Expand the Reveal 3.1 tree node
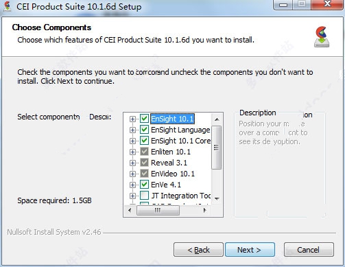Image resolution: width=345 pixels, height=267 pixels. (x=132, y=163)
